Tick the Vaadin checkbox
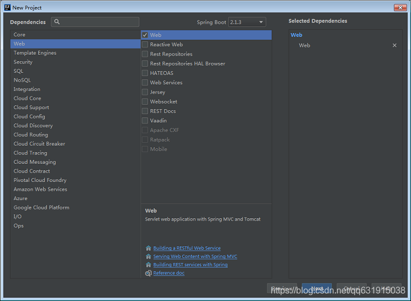Screen dimensions: 411x301 tap(145, 121)
